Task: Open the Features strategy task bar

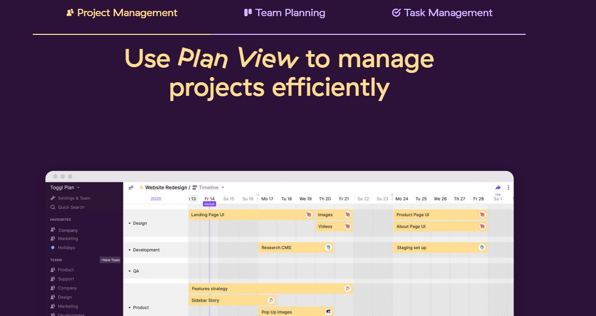Action: click(271, 288)
